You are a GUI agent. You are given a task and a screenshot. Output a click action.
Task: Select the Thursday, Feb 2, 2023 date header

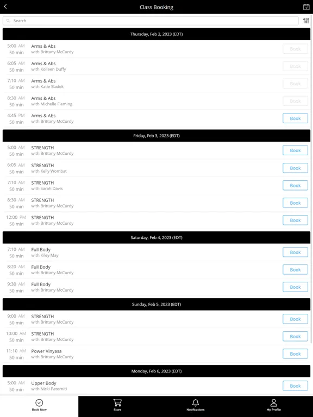point(156,34)
